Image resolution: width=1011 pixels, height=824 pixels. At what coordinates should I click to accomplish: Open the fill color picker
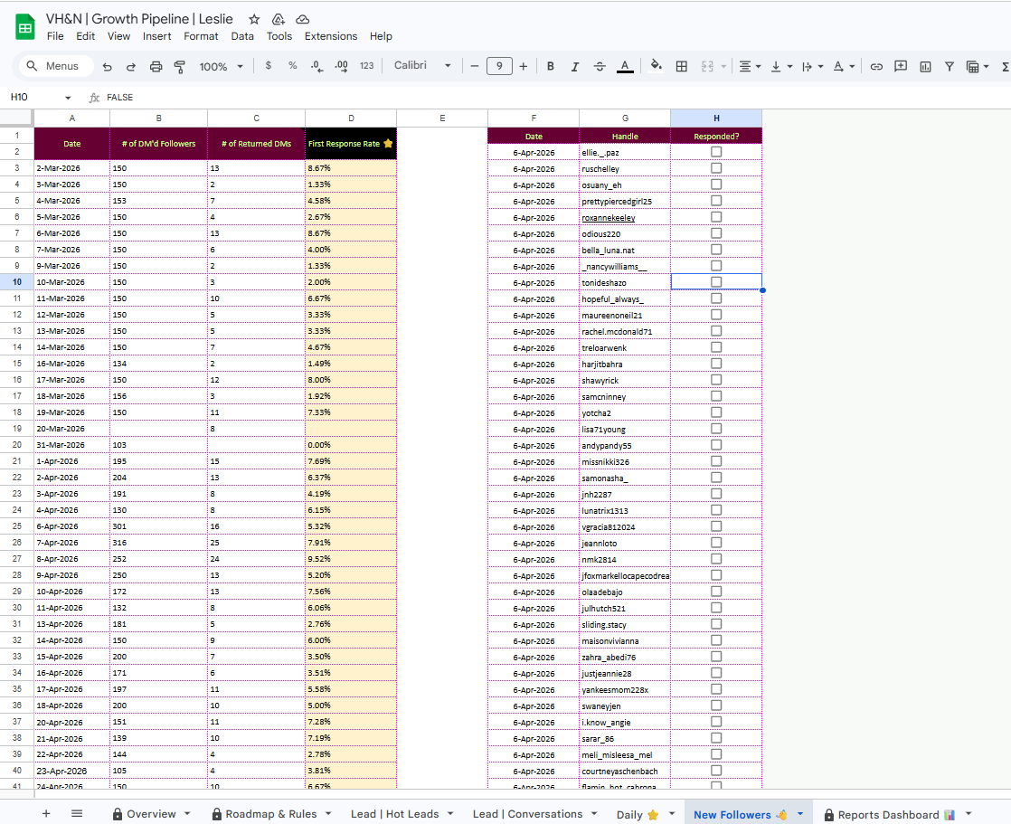click(656, 66)
